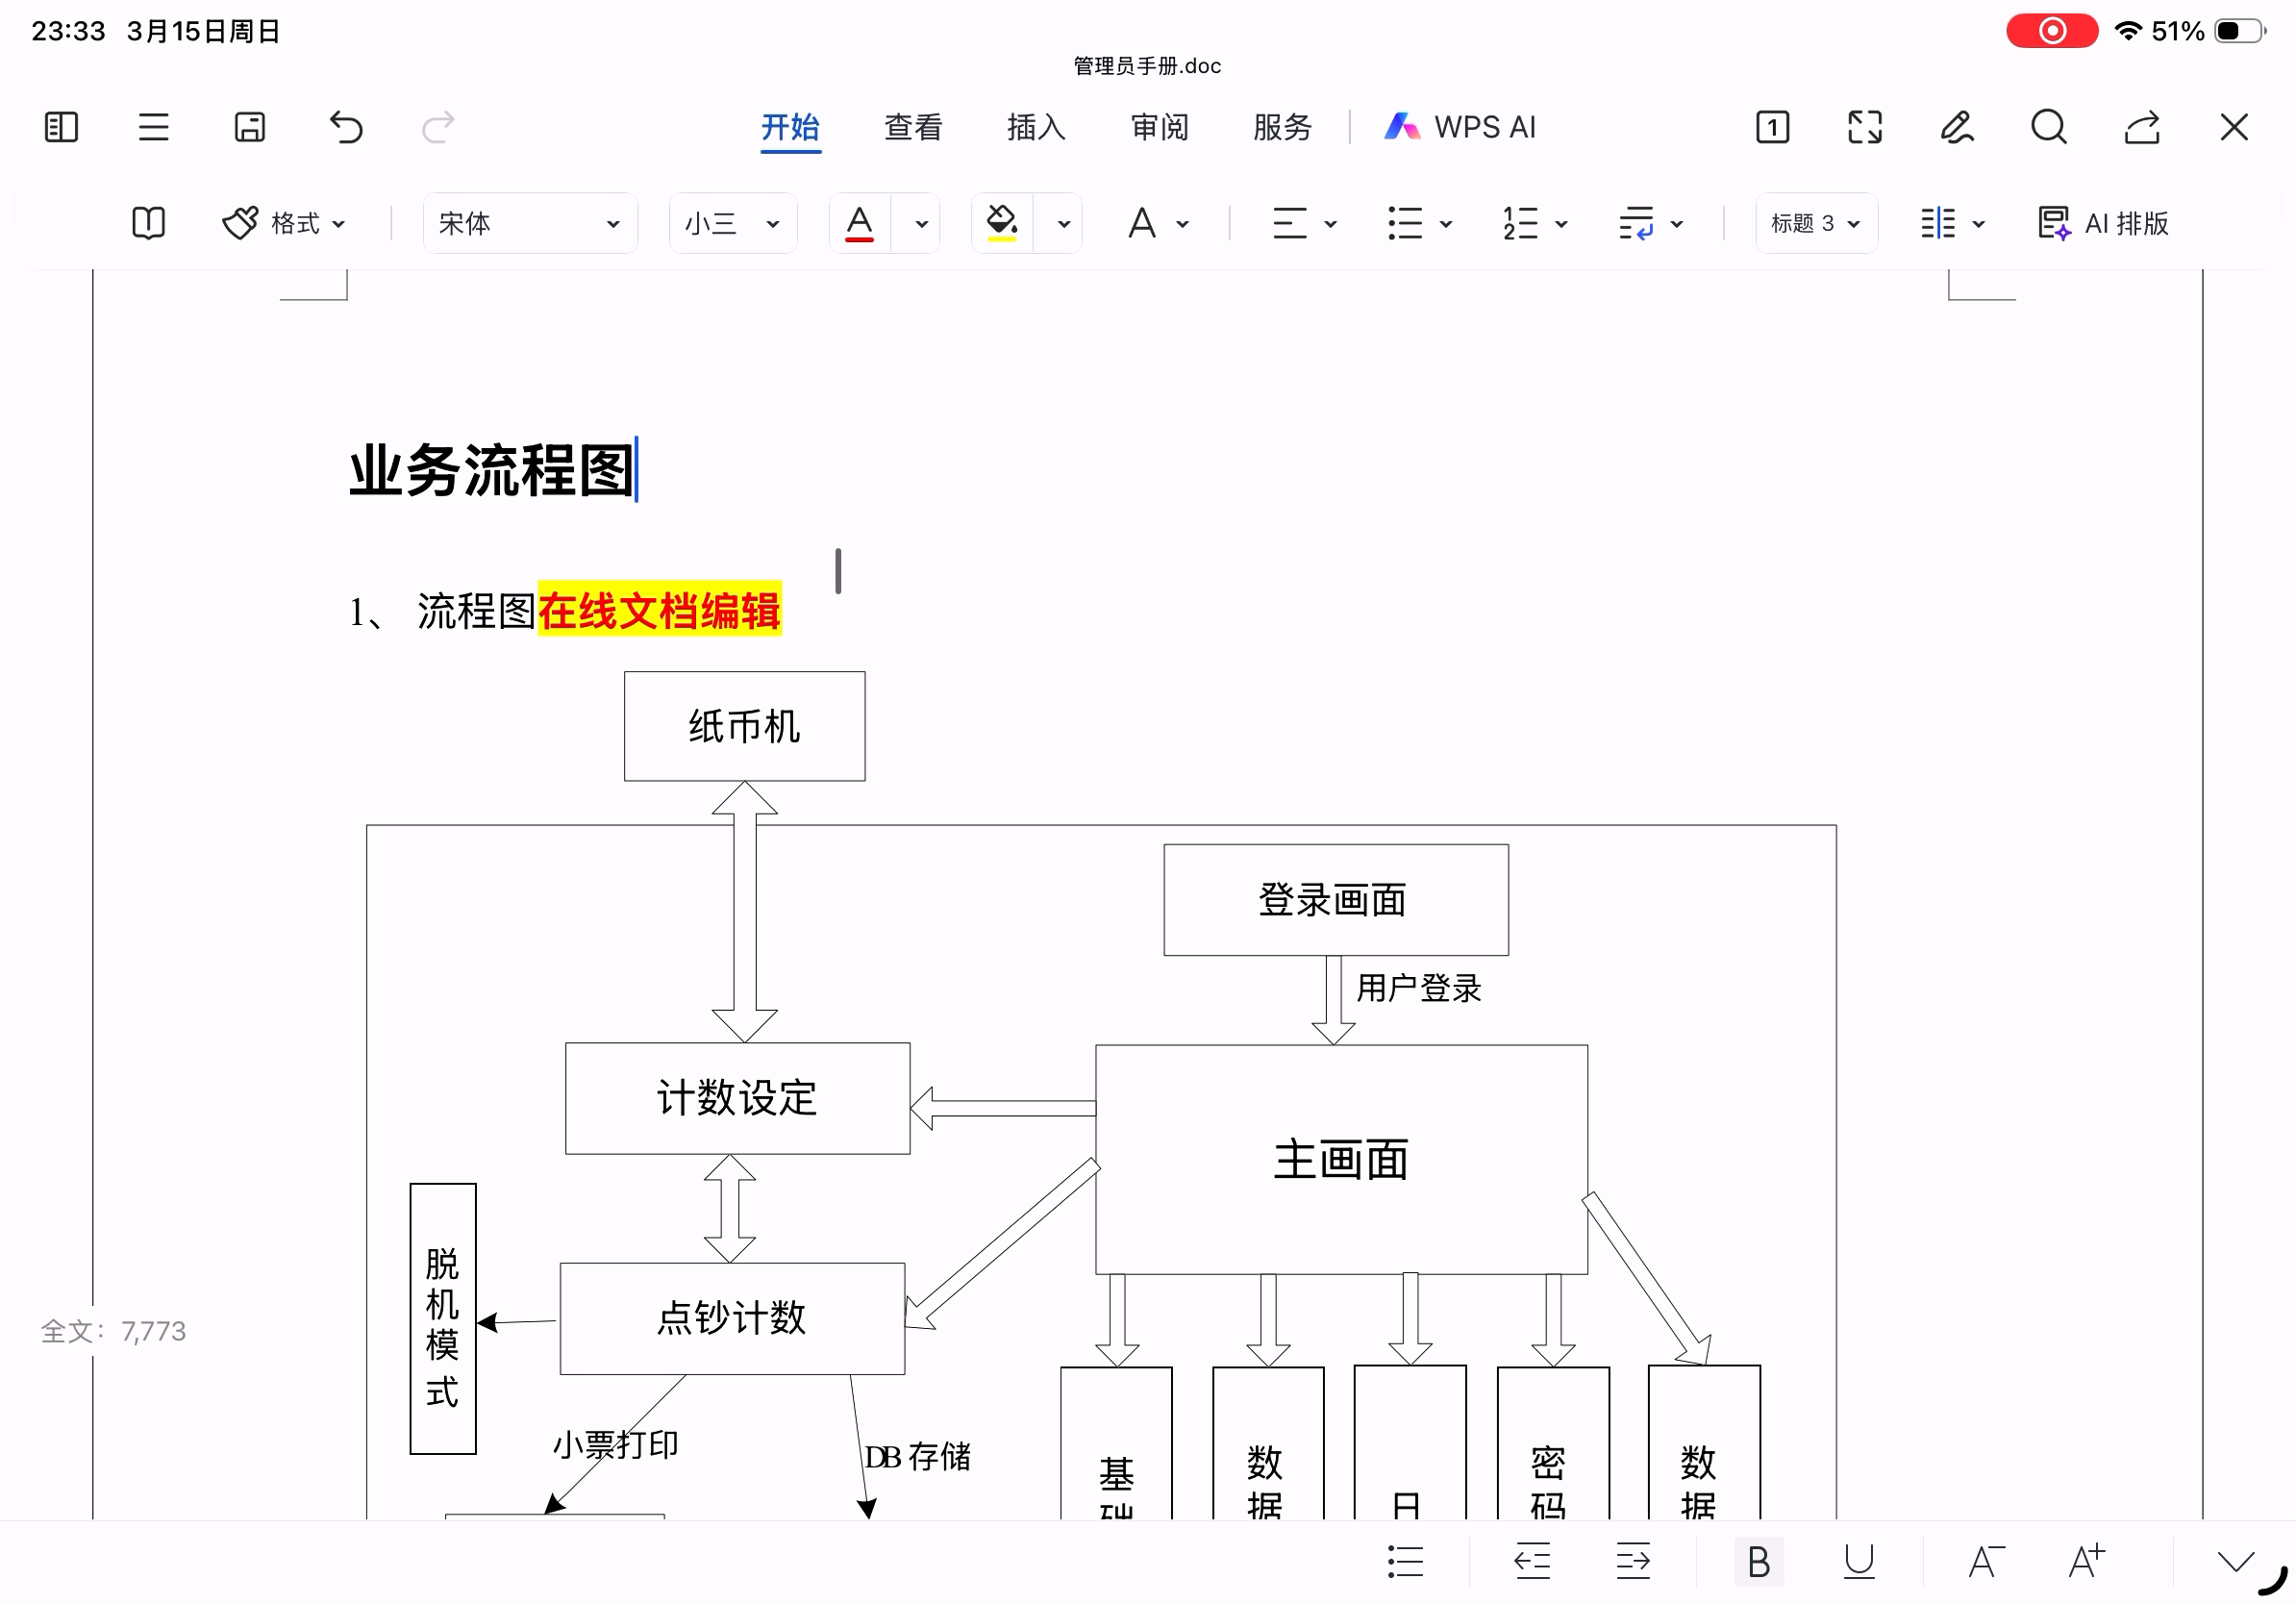Enter fullscreen mode icon
Viewport: 2296px width, 1604px height.
tap(1864, 127)
